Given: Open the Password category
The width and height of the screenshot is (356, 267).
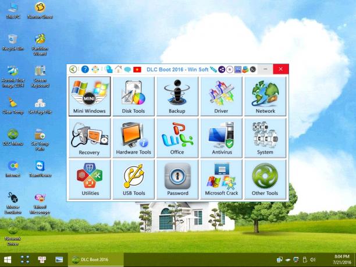Looking at the screenshot, I should pyautogui.click(x=177, y=179).
